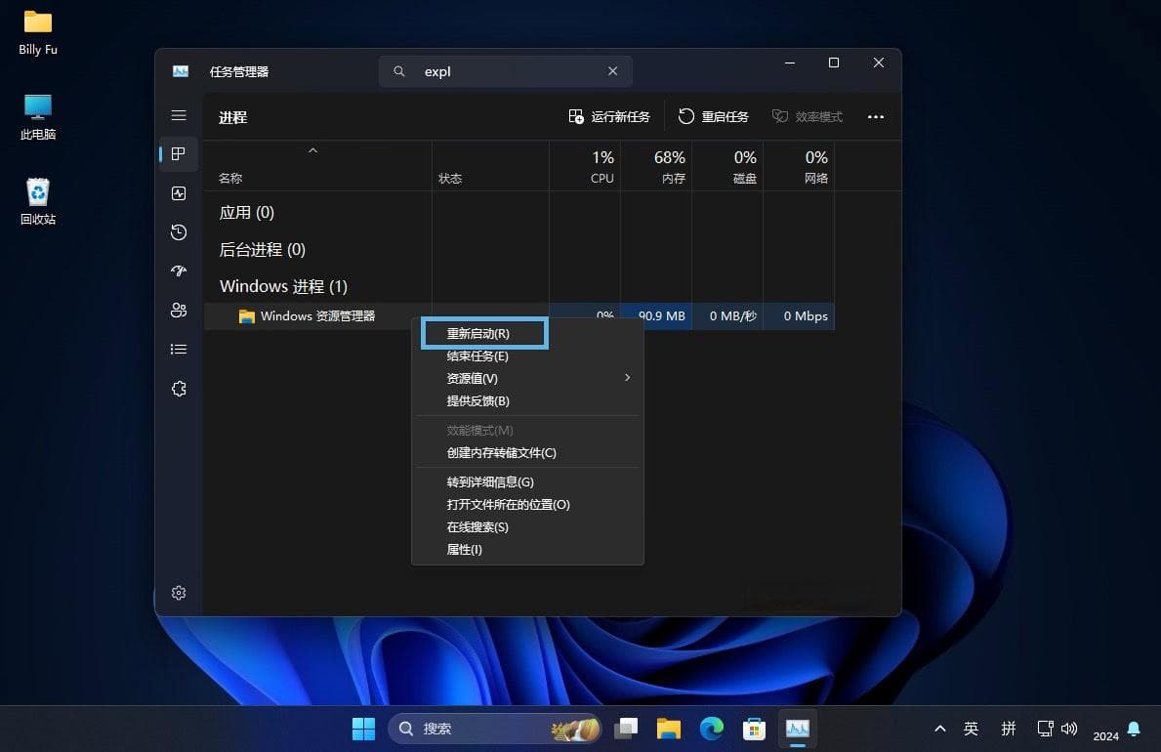
Task: Select the 此电脑 desktop icon
Action: coord(38,117)
